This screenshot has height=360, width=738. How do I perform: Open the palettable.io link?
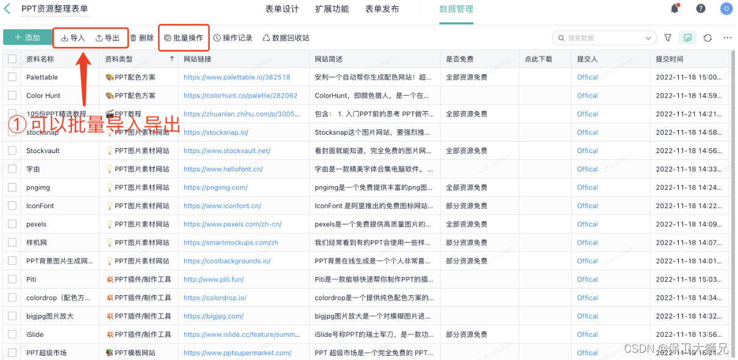237,77
